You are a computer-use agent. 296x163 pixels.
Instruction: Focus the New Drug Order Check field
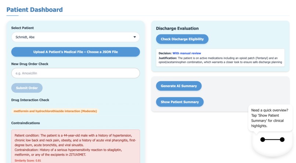click(75, 73)
